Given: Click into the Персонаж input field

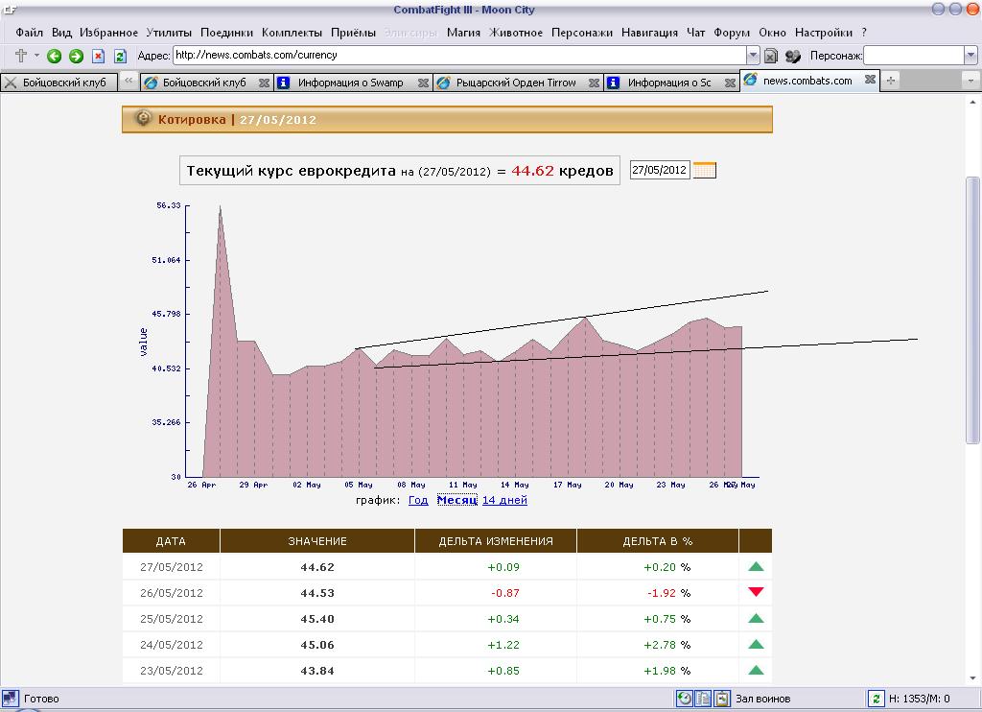Looking at the screenshot, I should pyautogui.click(x=914, y=56).
